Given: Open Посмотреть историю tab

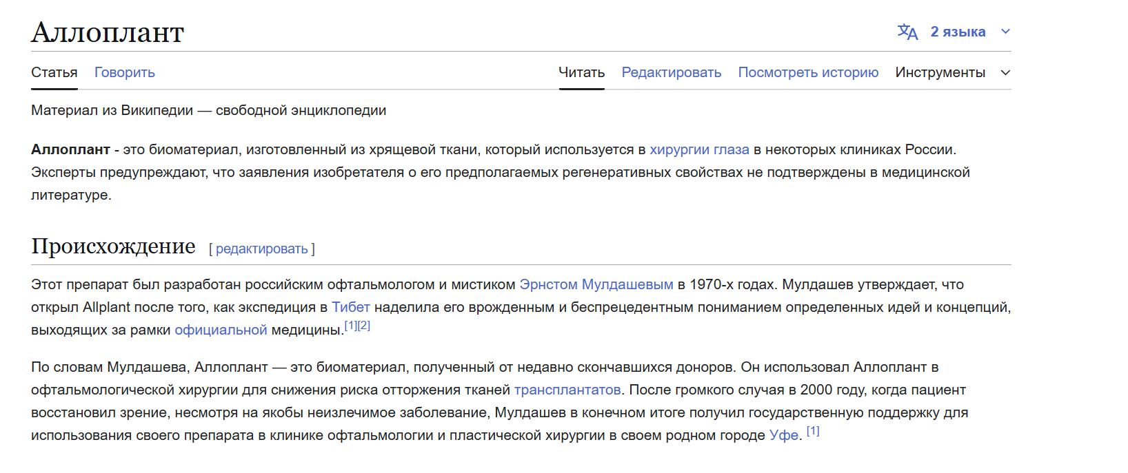Looking at the screenshot, I should [x=808, y=72].
